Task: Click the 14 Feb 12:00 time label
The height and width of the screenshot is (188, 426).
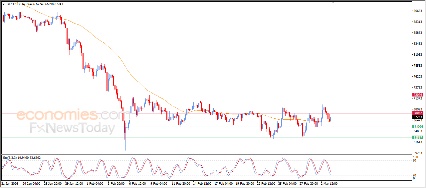Action: [x=202, y=183]
